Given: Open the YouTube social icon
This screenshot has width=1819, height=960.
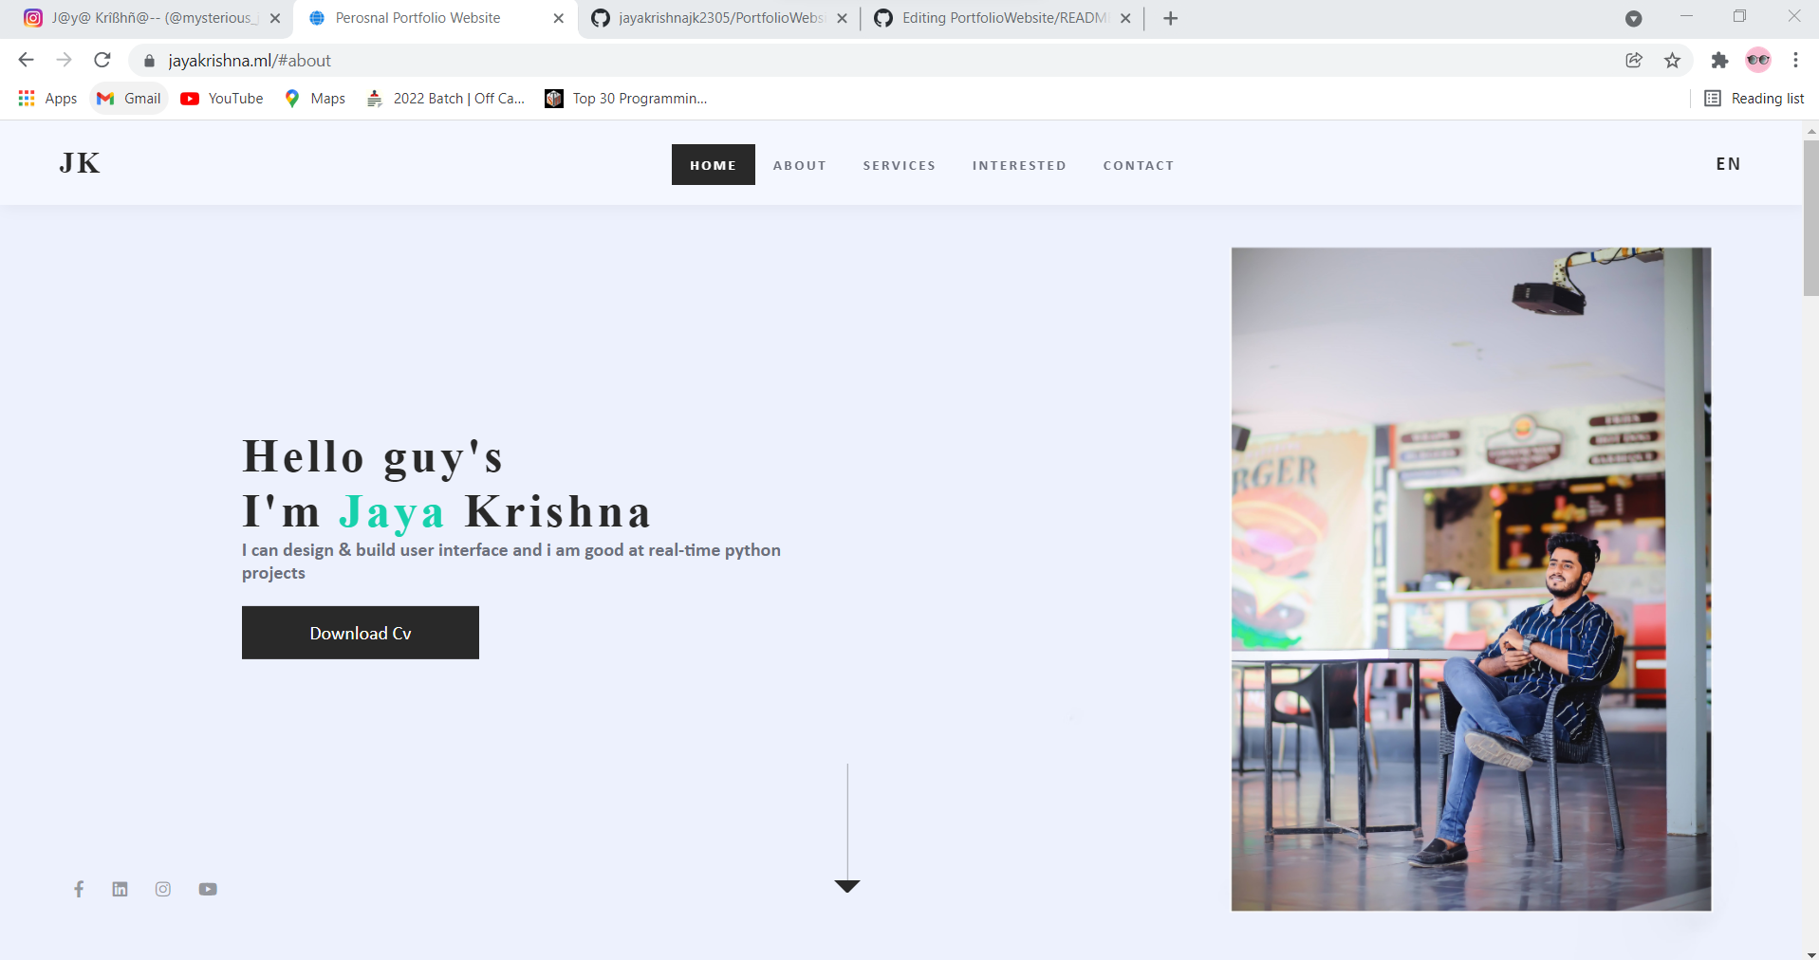Looking at the screenshot, I should click(x=208, y=889).
